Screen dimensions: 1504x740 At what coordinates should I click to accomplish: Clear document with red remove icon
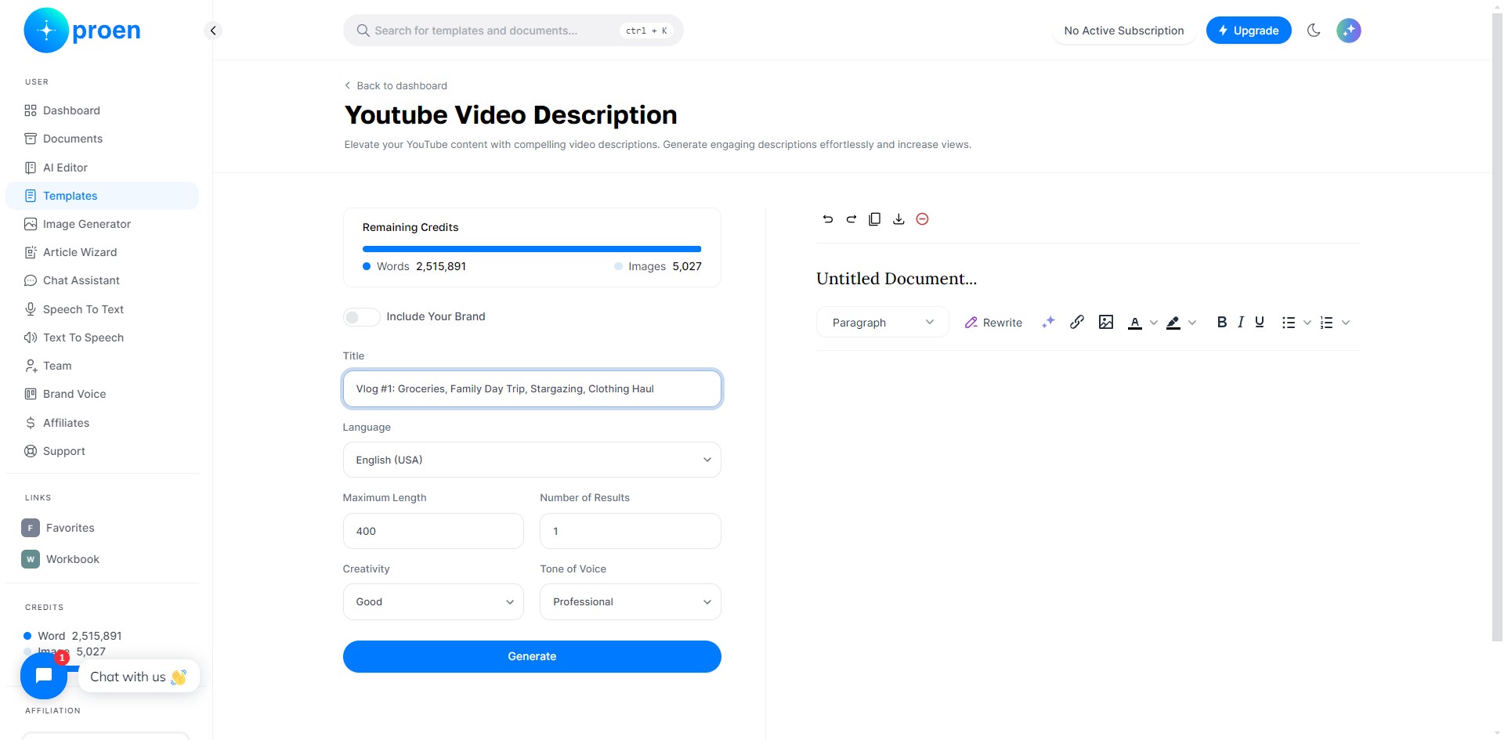923,219
